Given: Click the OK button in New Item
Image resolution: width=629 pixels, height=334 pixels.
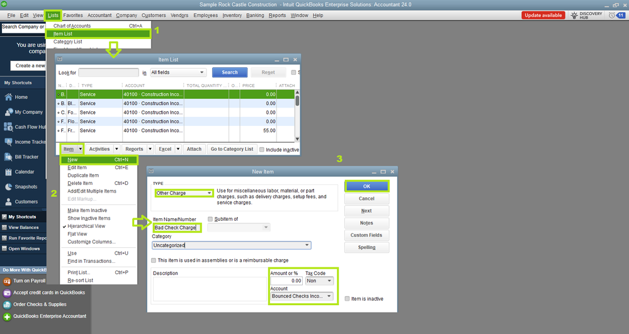Looking at the screenshot, I should [x=366, y=186].
